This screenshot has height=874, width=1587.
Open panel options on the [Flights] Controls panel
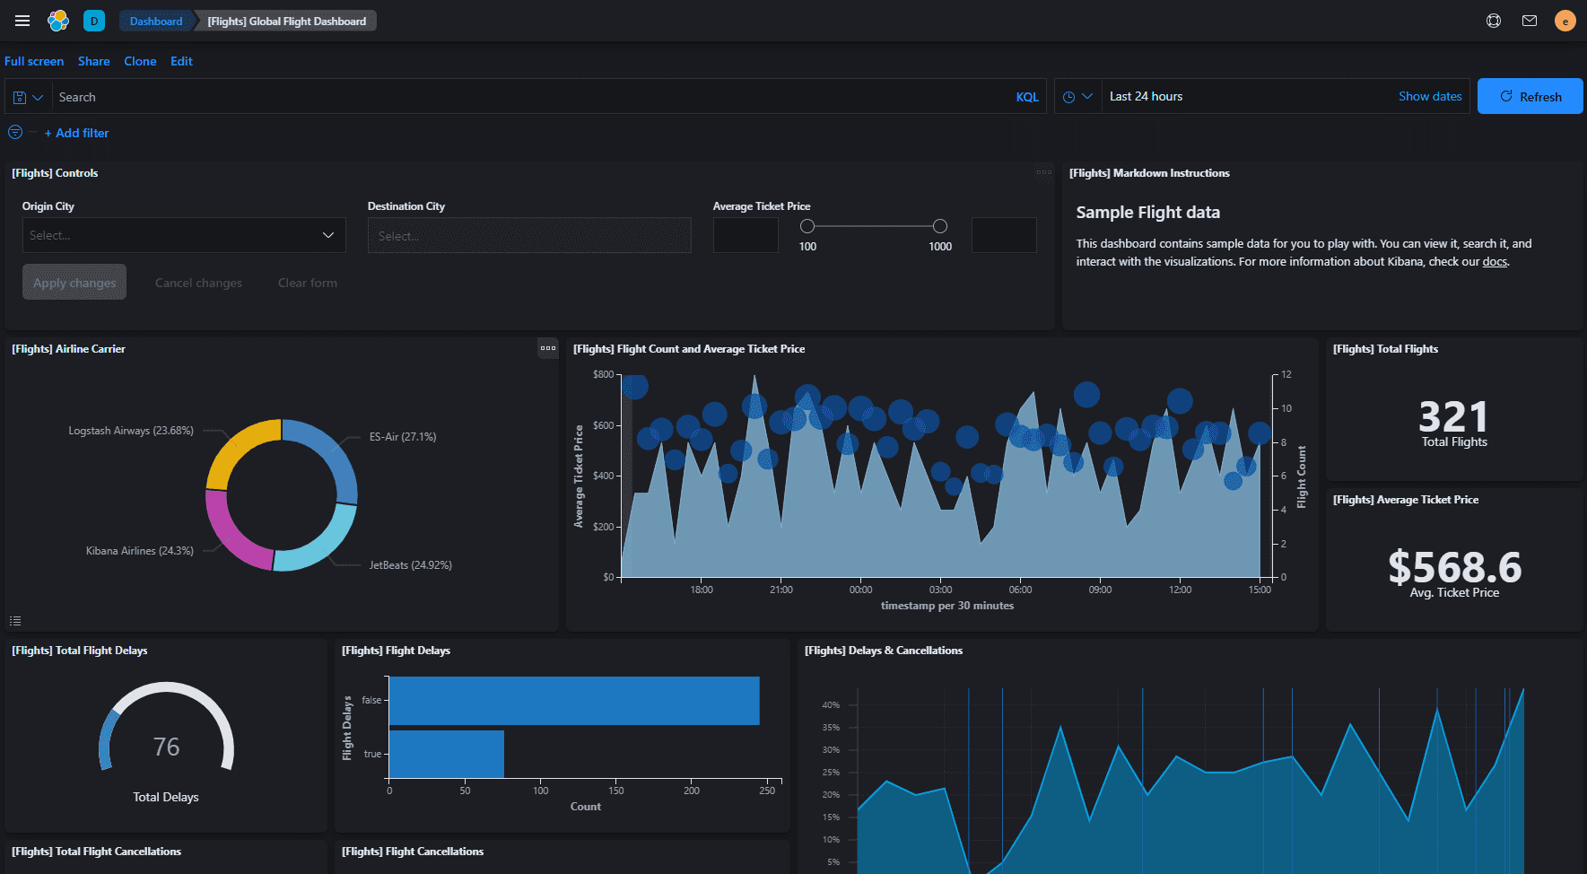pos(1042,173)
